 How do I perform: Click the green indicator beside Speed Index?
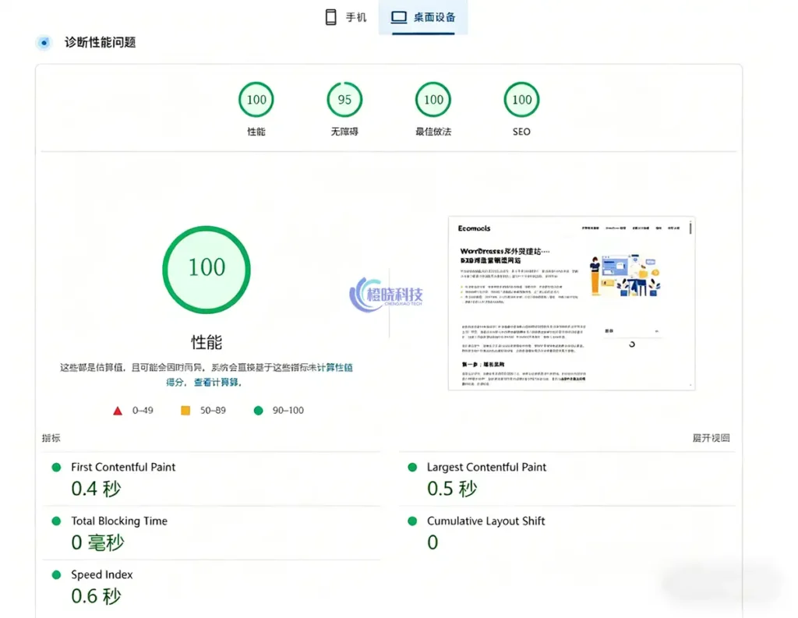click(x=55, y=575)
